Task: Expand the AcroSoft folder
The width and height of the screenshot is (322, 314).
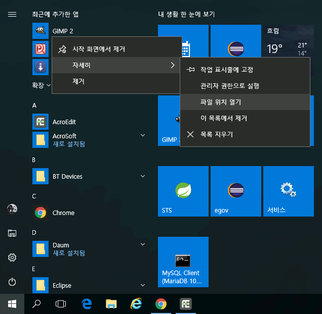Action: click(x=143, y=136)
